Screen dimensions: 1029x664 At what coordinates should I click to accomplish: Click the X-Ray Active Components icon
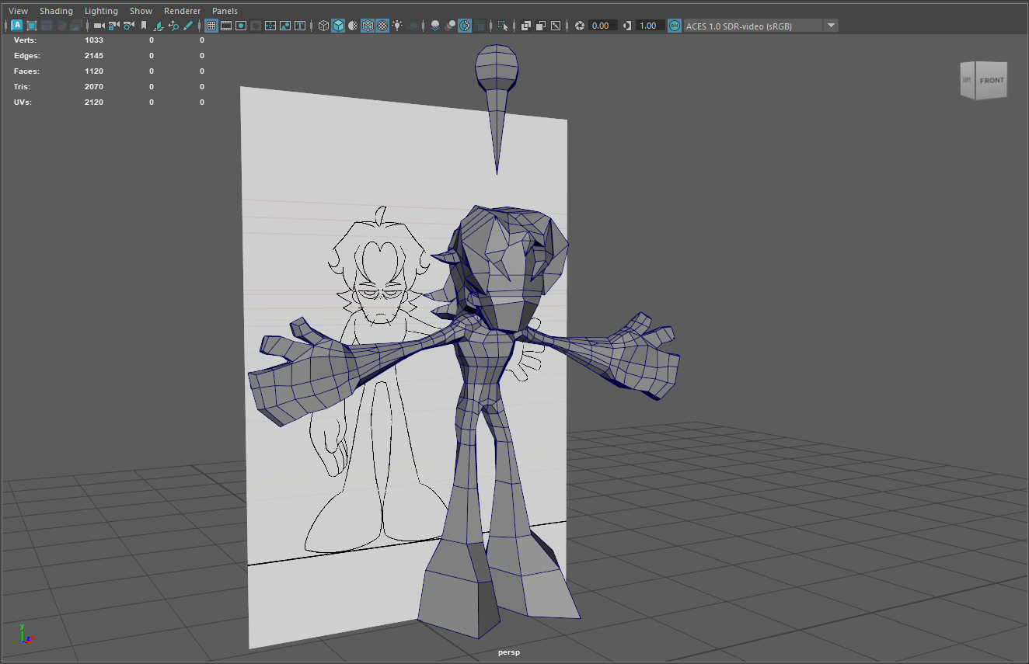[x=541, y=26]
